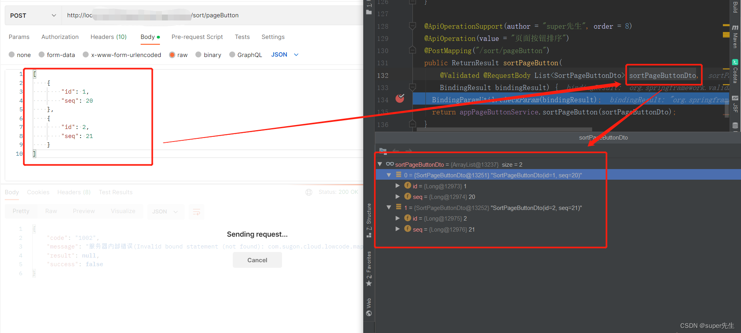741x333 pixels.
Task: Click line number 132 in the gutter
Action: pyautogui.click(x=383, y=75)
